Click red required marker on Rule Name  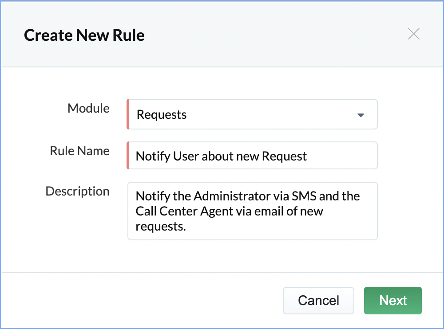point(128,156)
